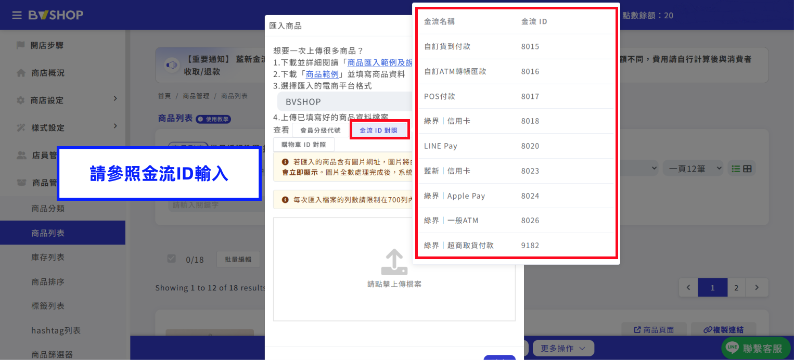Select page 1 in pagination
Screen dimensions: 794x360
point(712,287)
